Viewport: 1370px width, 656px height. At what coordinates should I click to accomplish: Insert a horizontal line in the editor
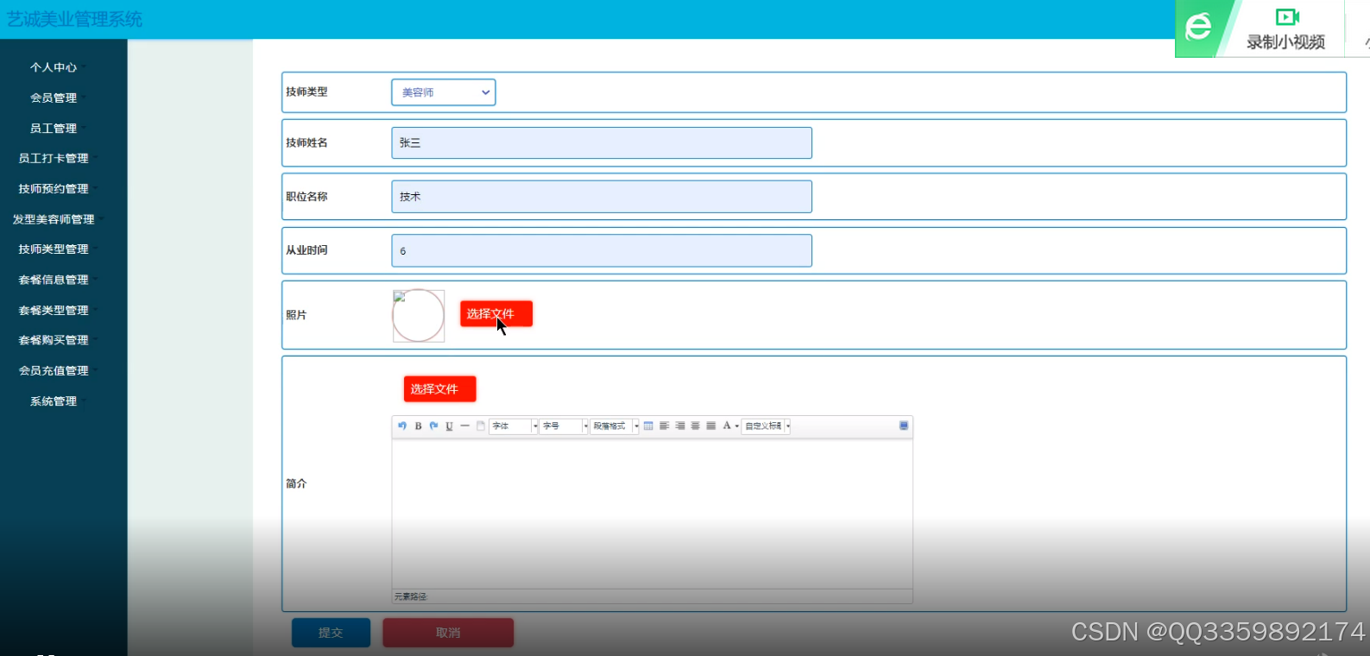coord(464,426)
